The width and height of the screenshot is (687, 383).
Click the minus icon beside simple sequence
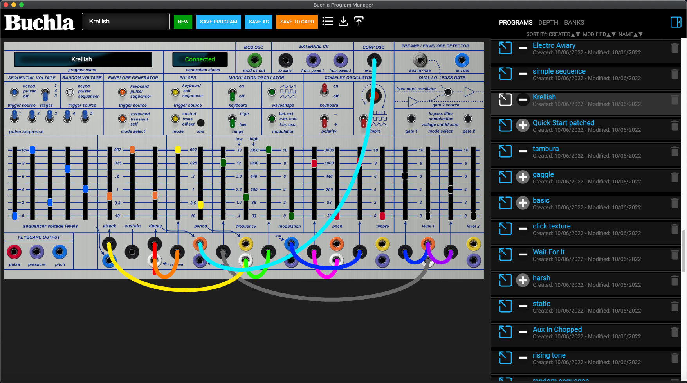pyautogui.click(x=523, y=74)
